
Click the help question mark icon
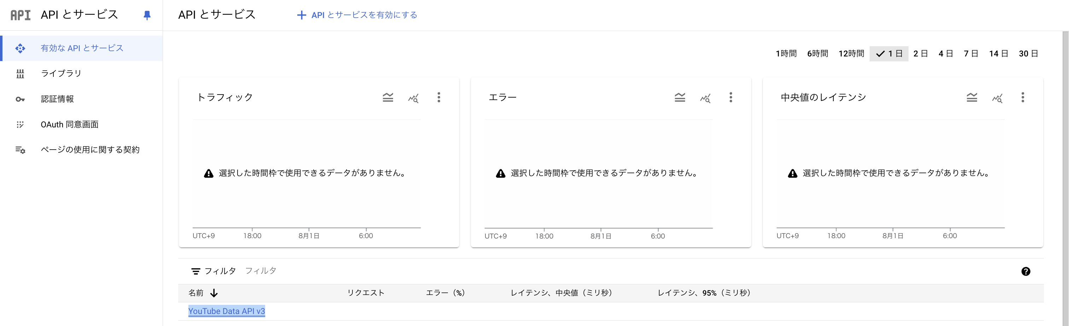coord(1026,271)
